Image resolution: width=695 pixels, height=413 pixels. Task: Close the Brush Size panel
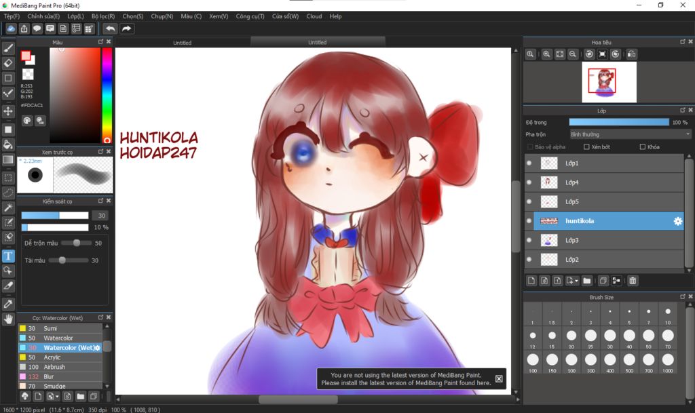(x=690, y=296)
